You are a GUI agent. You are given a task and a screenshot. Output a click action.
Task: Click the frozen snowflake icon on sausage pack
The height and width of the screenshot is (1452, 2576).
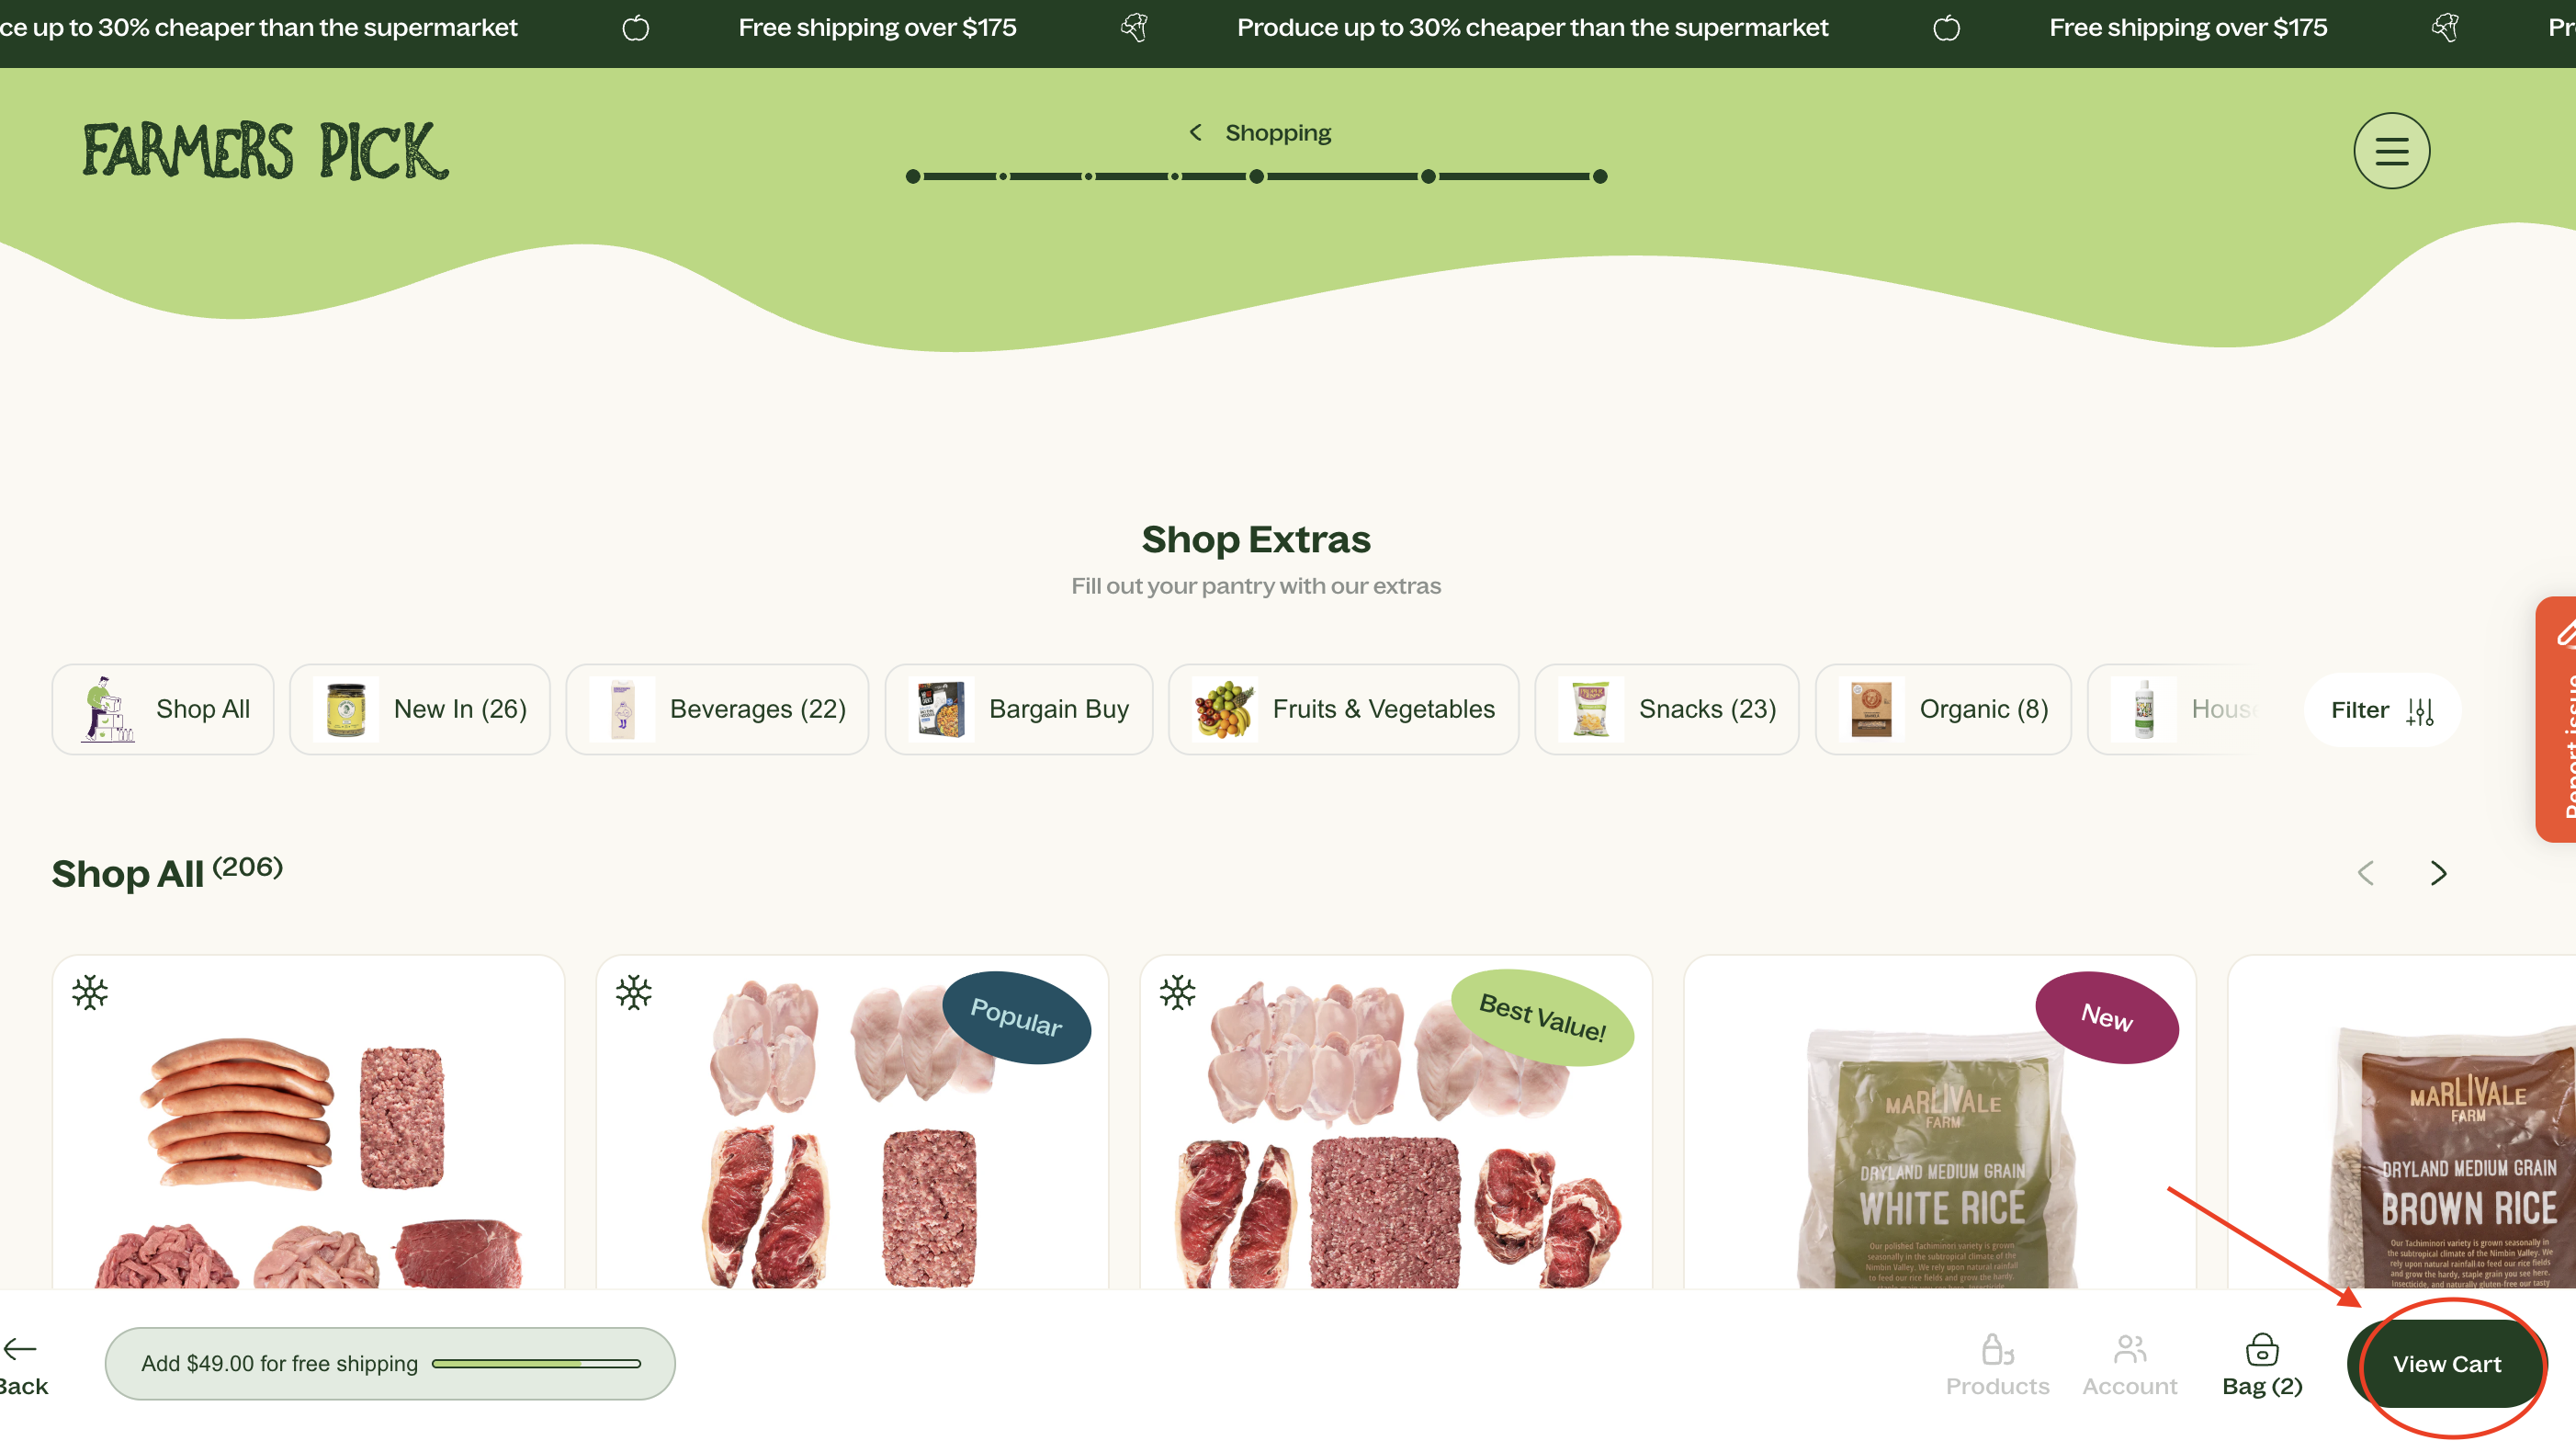click(90, 992)
